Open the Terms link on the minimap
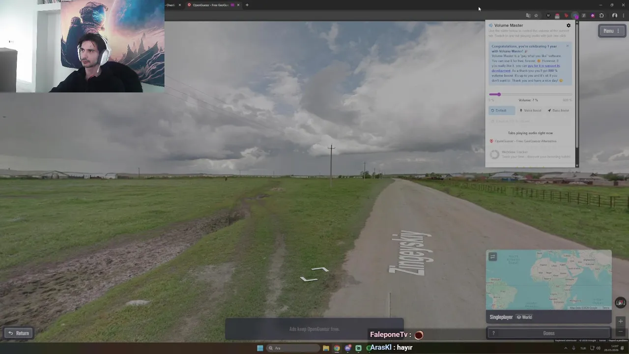629x354 pixels. pos(606,308)
